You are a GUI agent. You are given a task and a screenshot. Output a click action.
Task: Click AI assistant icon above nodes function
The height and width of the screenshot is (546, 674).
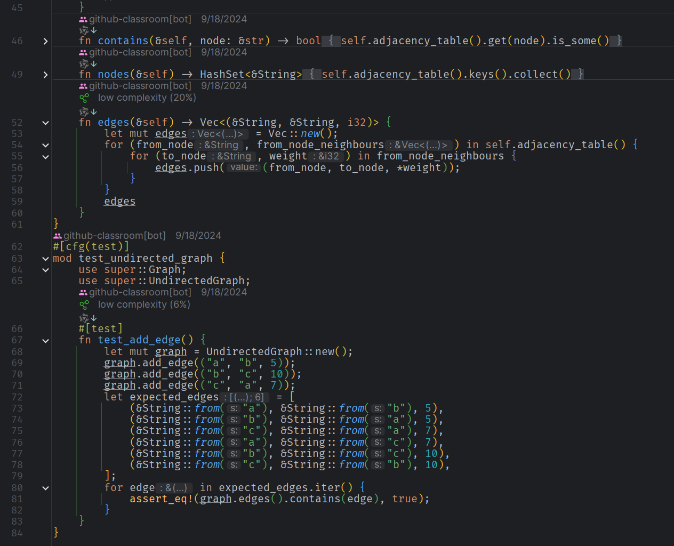click(x=84, y=64)
